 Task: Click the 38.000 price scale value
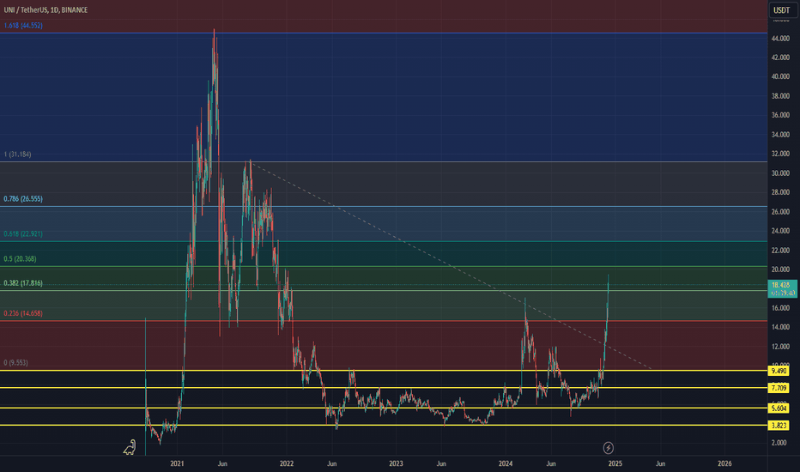pos(780,96)
